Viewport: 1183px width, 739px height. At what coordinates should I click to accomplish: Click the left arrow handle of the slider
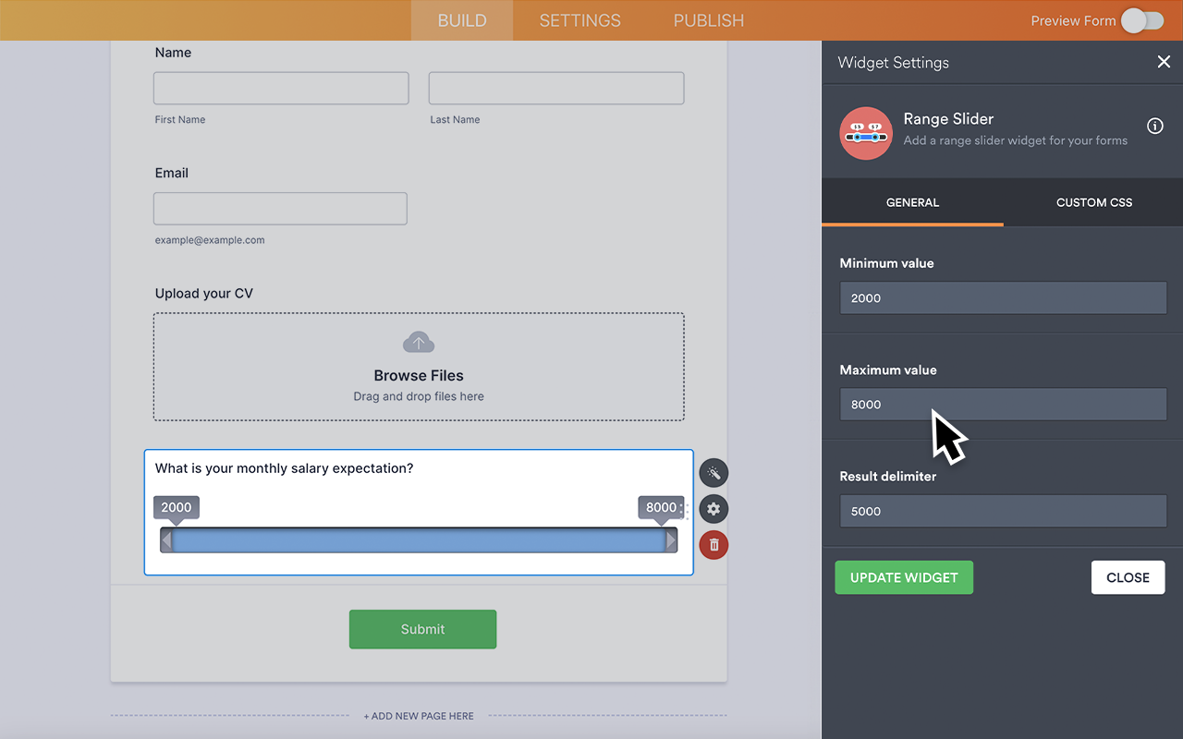(x=168, y=540)
